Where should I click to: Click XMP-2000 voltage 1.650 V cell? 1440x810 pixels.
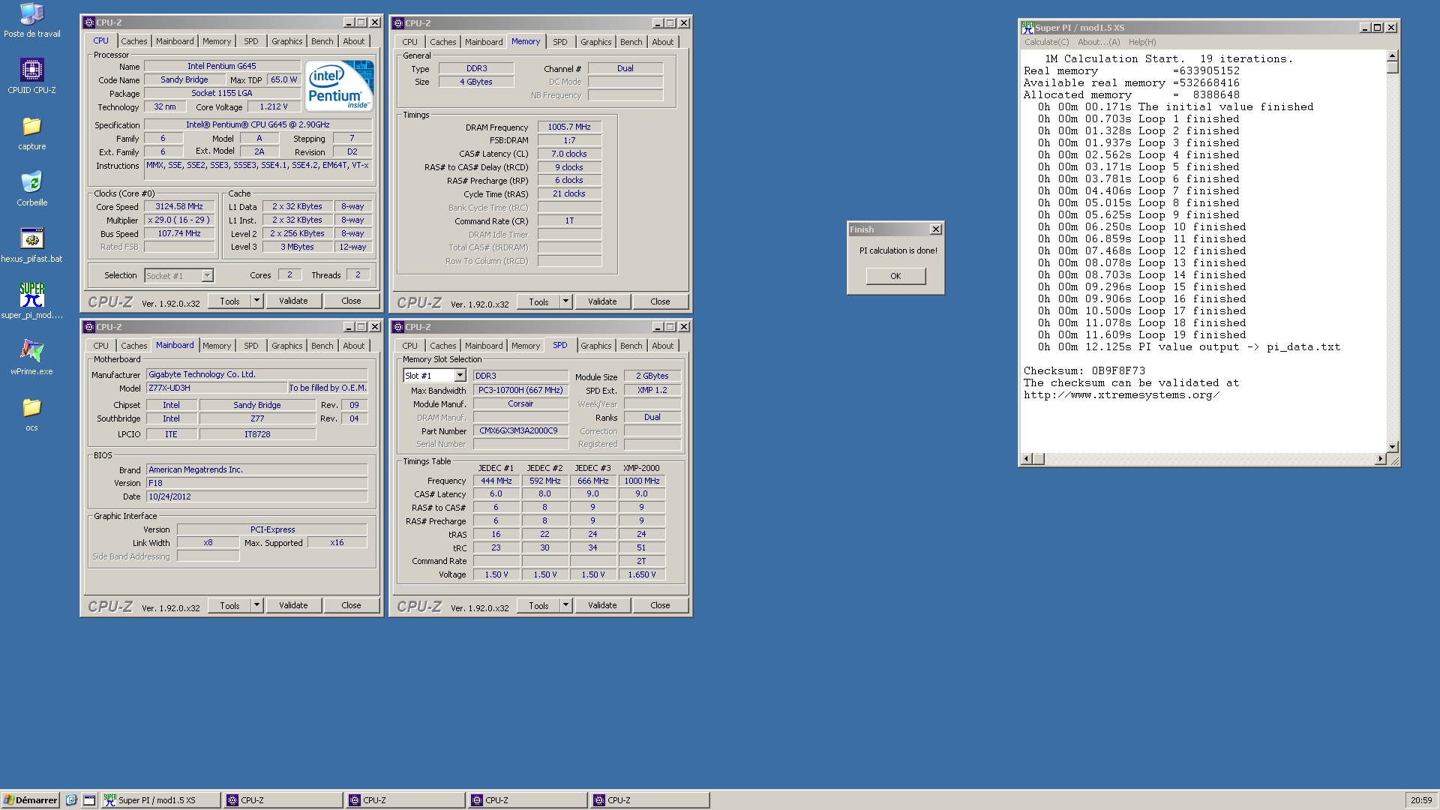pyautogui.click(x=642, y=574)
